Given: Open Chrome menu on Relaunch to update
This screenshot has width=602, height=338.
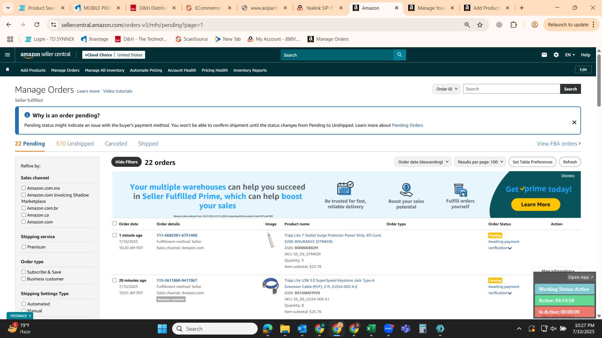Looking at the screenshot, I should pyautogui.click(x=594, y=25).
